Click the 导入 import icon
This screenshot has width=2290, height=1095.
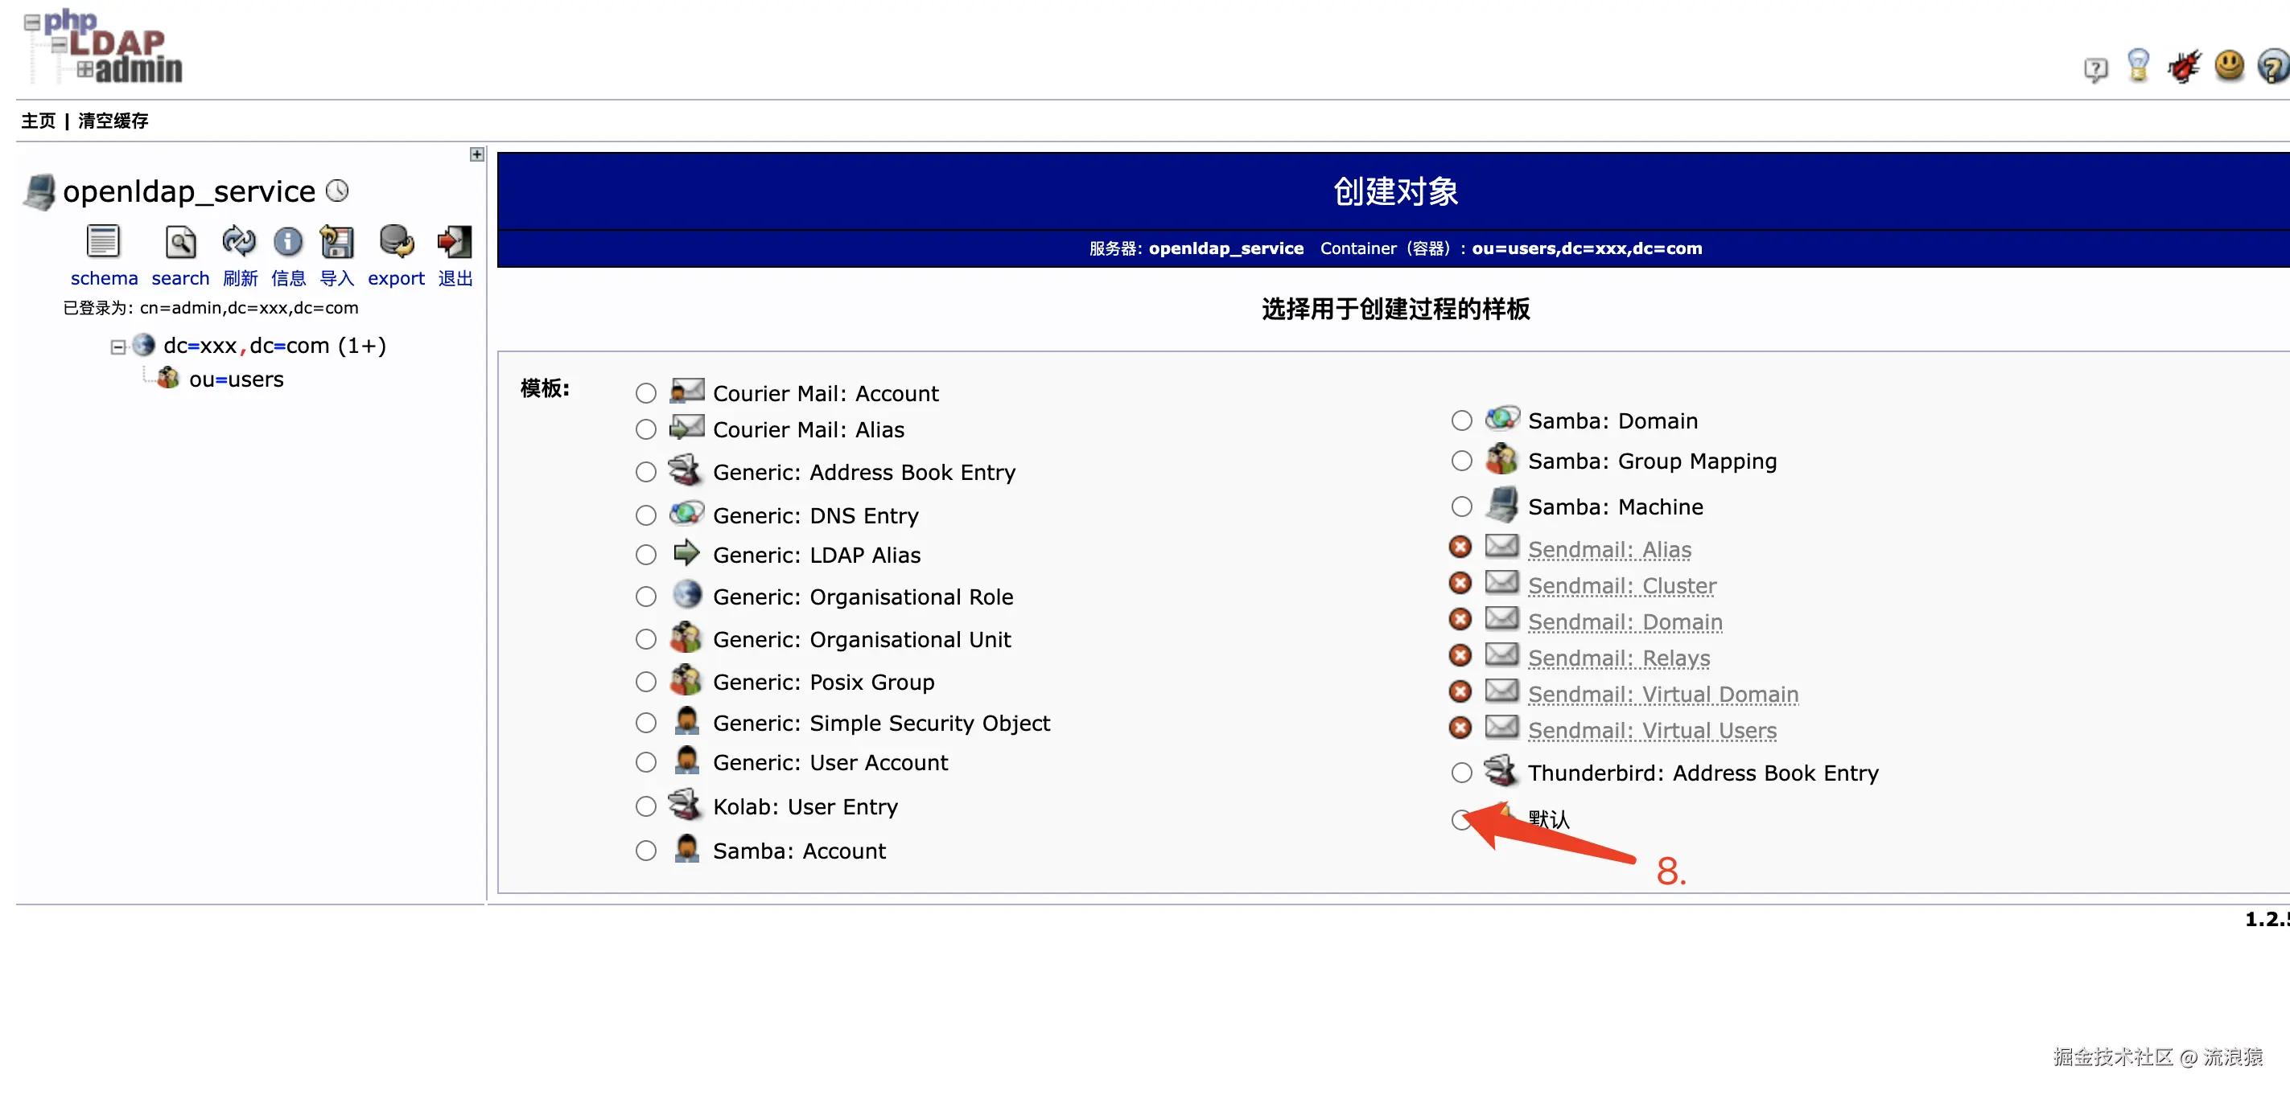336,241
